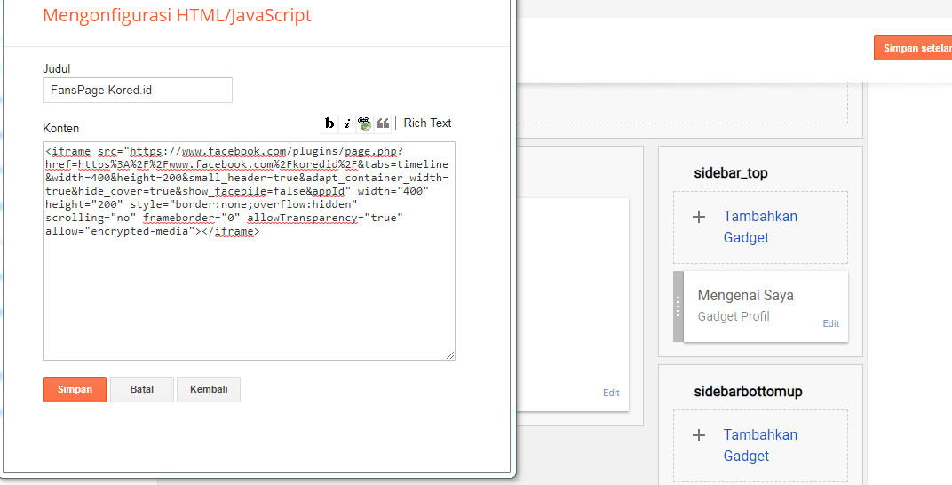This screenshot has height=485, width=952.
Task: Click the textarea resize grip corner
Action: click(450, 355)
